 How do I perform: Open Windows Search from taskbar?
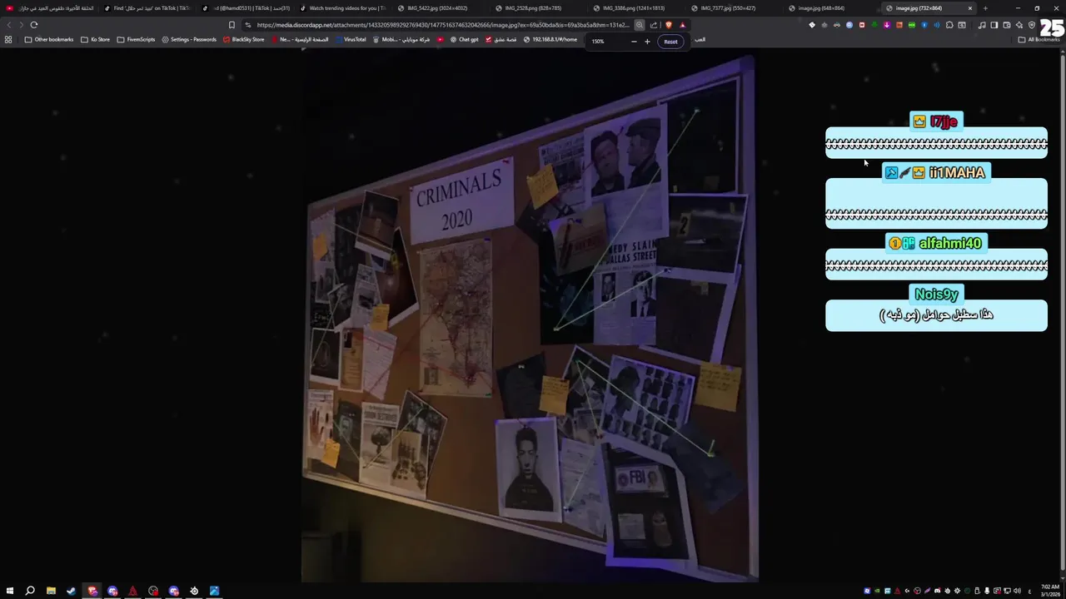[x=30, y=591]
